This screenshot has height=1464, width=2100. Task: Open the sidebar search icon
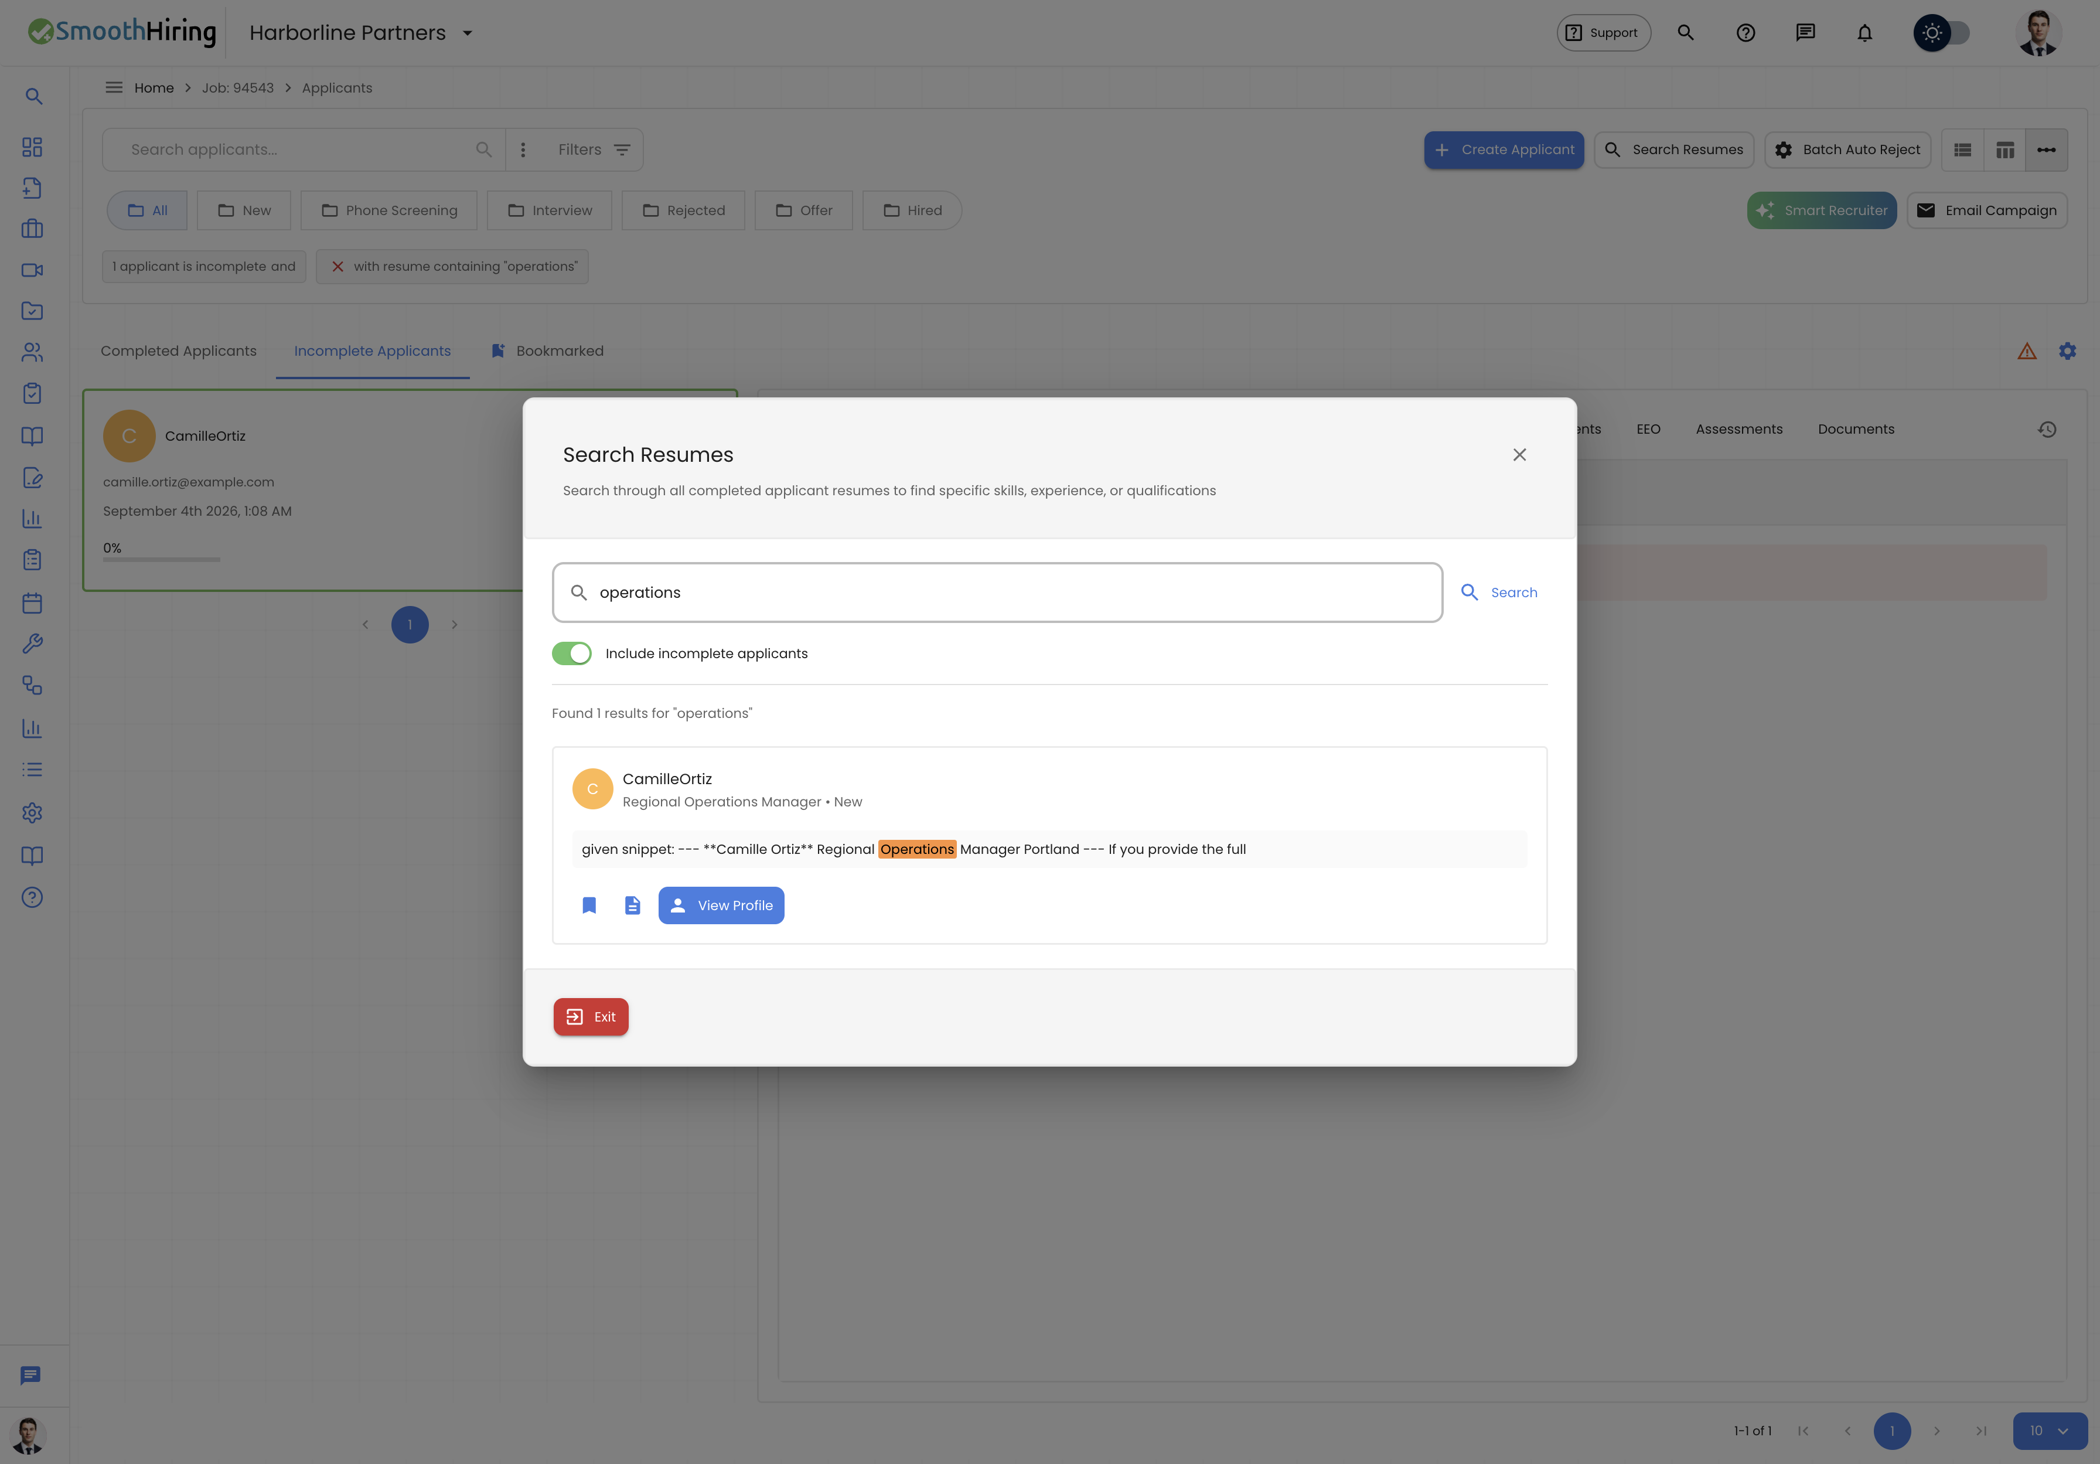(x=33, y=96)
